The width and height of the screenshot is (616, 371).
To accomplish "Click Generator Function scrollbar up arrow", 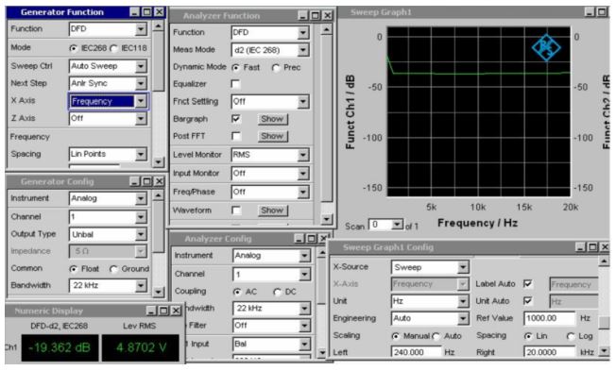I will coord(159,26).
